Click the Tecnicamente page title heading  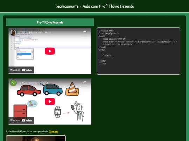click(94, 6)
